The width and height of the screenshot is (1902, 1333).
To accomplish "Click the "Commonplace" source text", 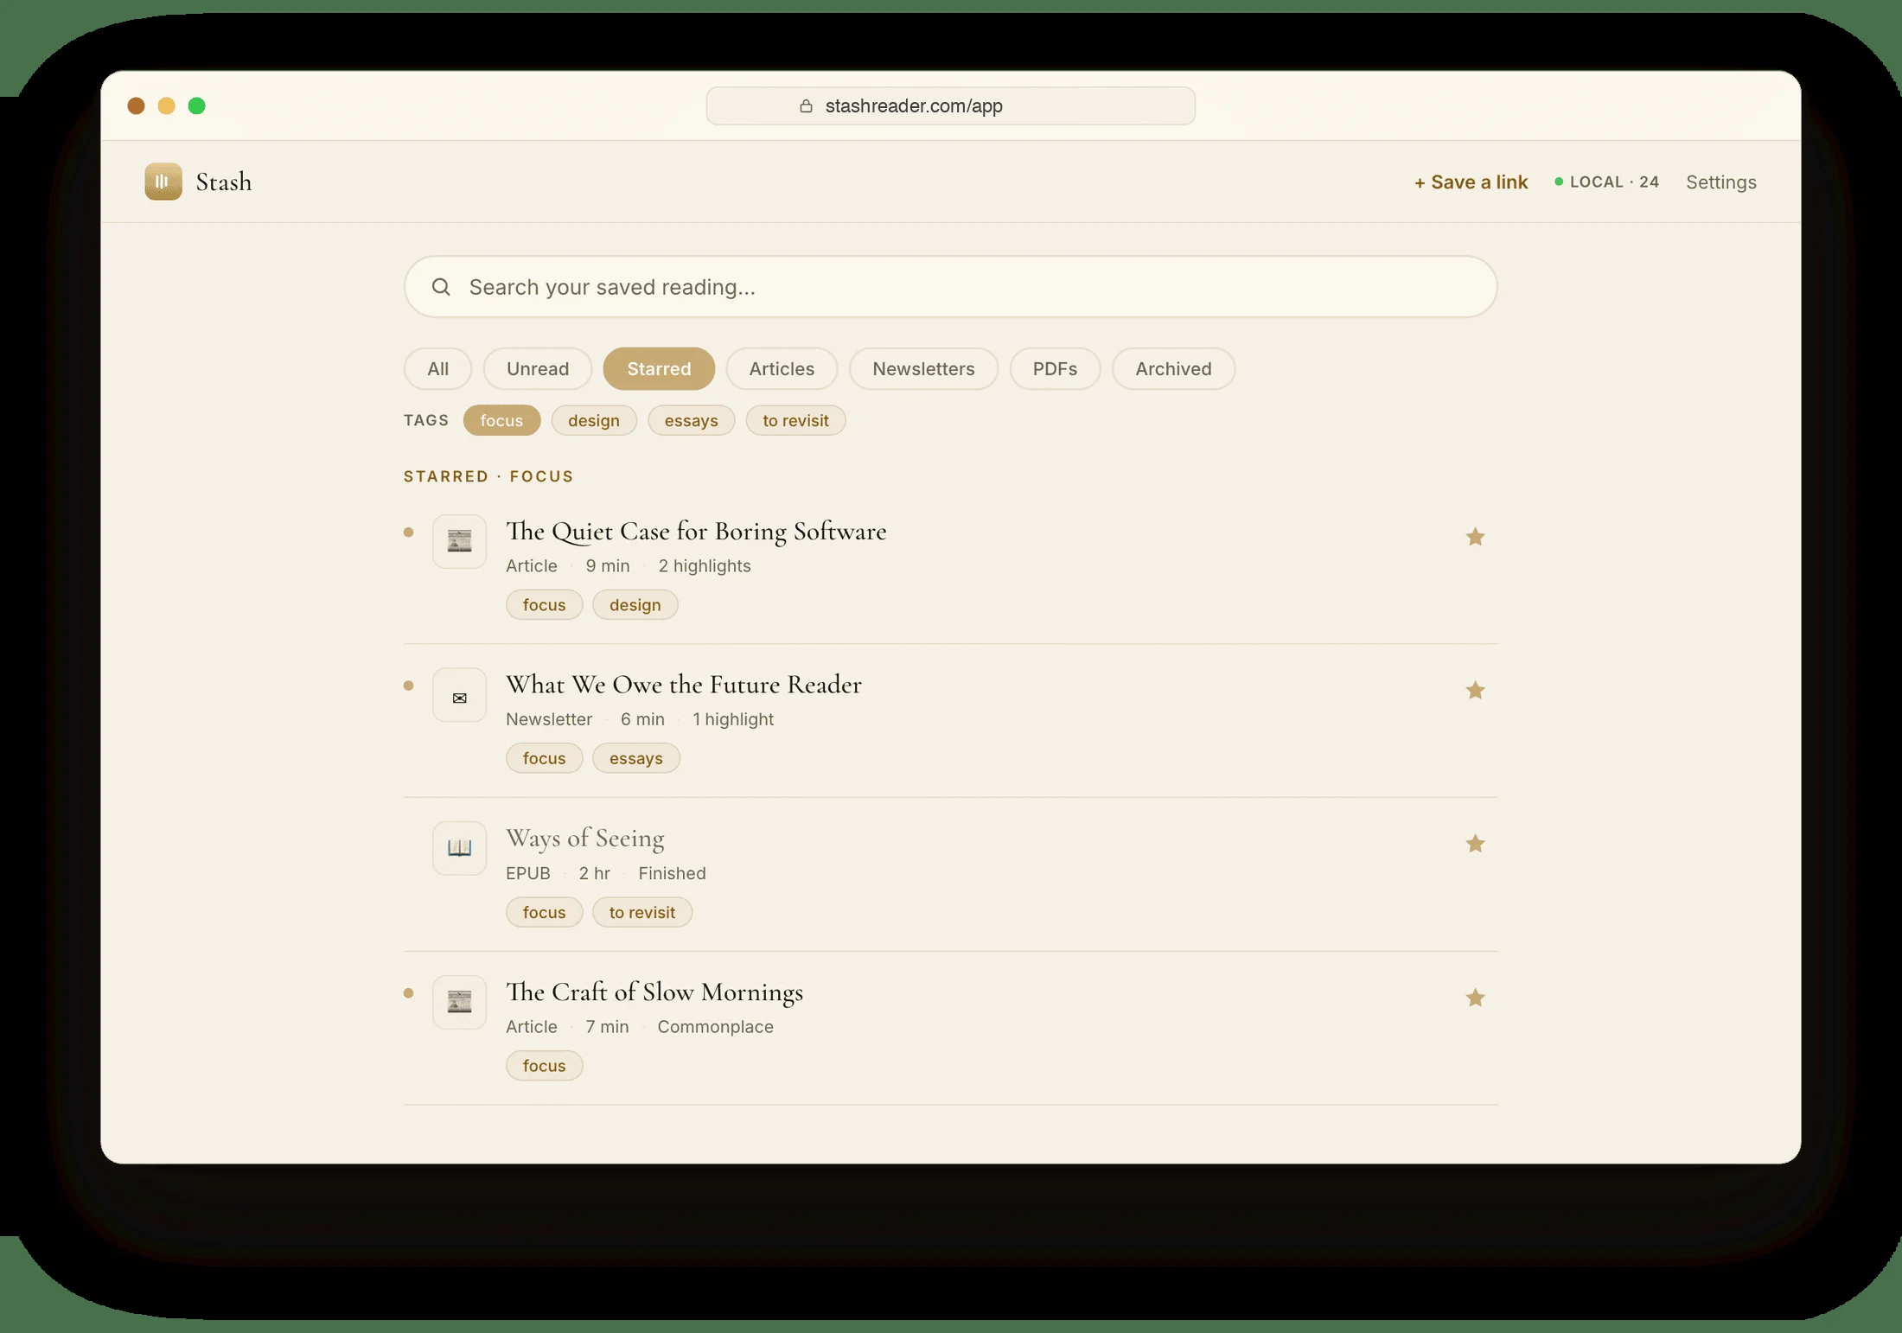I will 715,1027.
